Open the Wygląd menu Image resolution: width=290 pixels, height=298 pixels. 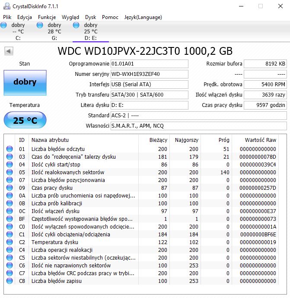70,17
